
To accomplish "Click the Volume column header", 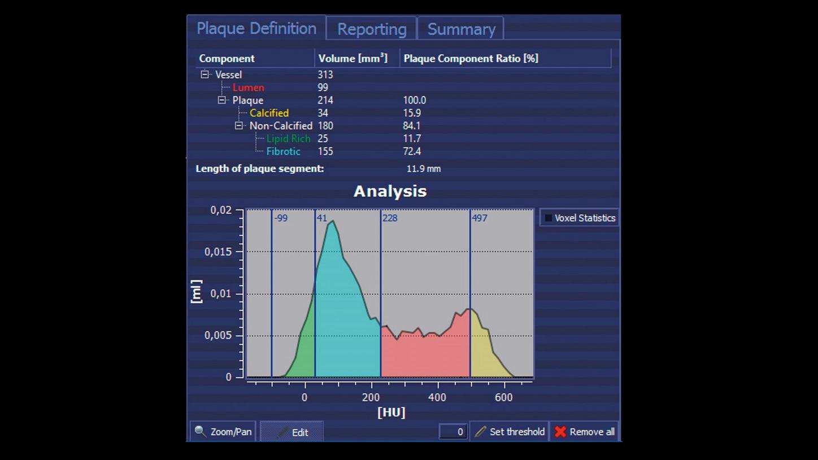I will 353,59.
